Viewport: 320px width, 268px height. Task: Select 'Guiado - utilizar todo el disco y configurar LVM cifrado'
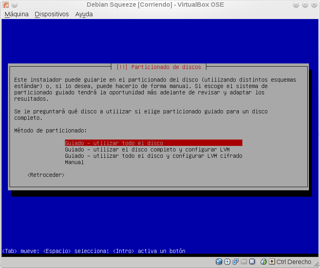(154, 156)
